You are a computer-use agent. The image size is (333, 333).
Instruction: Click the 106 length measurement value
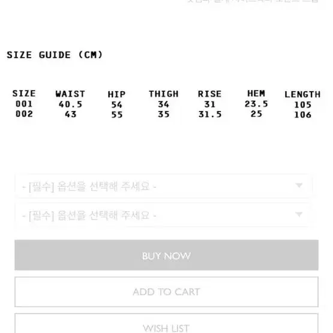(x=302, y=115)
